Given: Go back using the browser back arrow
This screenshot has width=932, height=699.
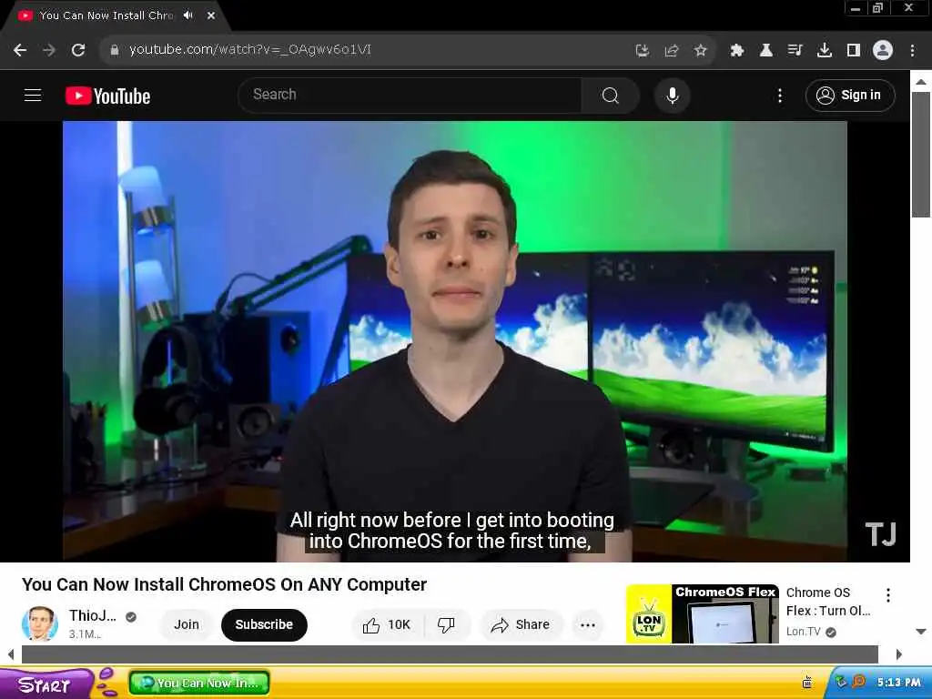Looking at the screenshot, I should [x=20, y=51].
